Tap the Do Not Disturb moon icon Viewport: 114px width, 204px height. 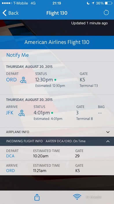pyautogui.click(x=88, y=3)
